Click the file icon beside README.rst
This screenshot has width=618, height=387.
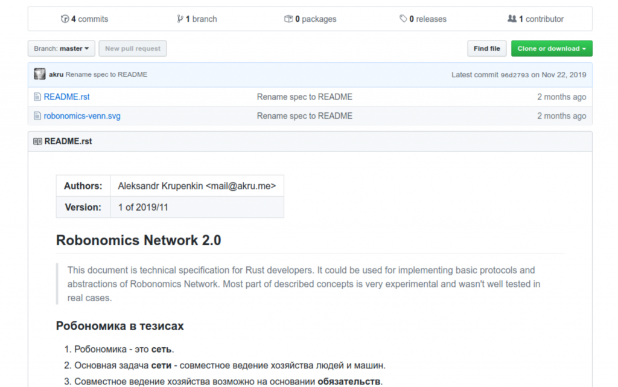(x=37, y=97)
